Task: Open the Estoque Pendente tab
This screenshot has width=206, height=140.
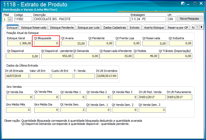Action: coord(62,28)
